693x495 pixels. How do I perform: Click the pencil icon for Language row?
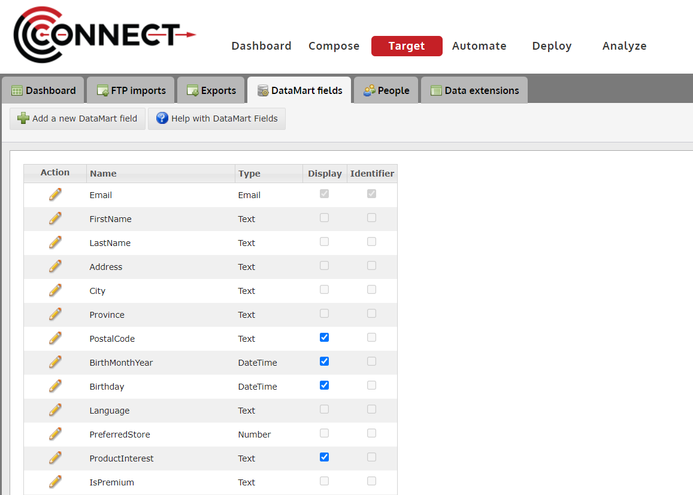coord(55,410)
